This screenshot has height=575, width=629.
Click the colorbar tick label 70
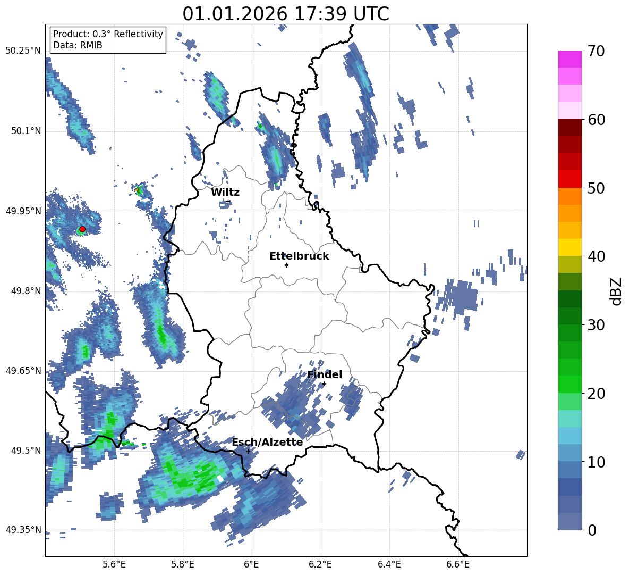point(596,52)
